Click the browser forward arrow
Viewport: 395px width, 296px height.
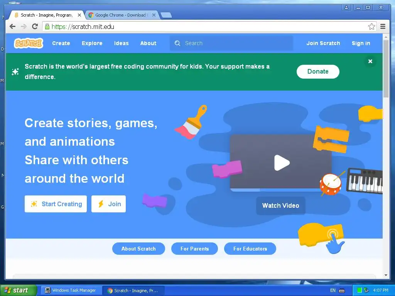tap(24, 27)
